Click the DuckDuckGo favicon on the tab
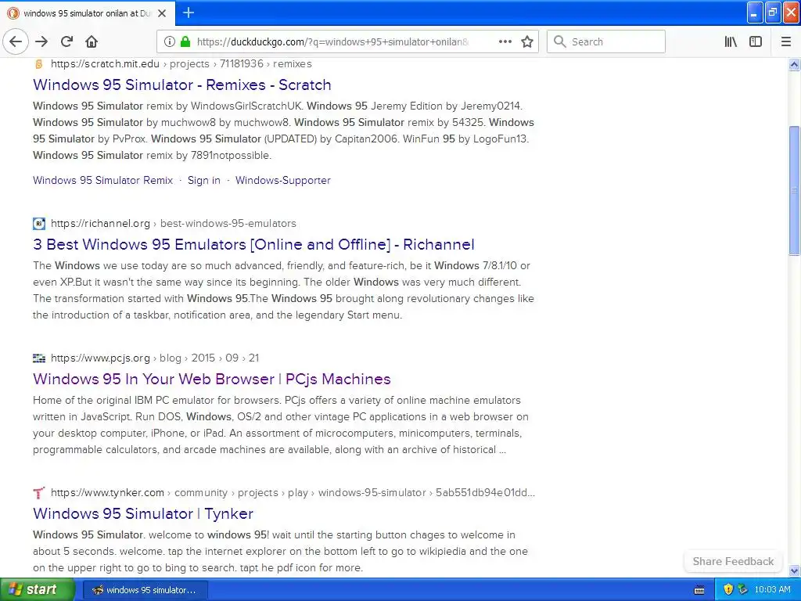Image resolution: width=801 pixels, height=601 pixels. click(14, 13)
